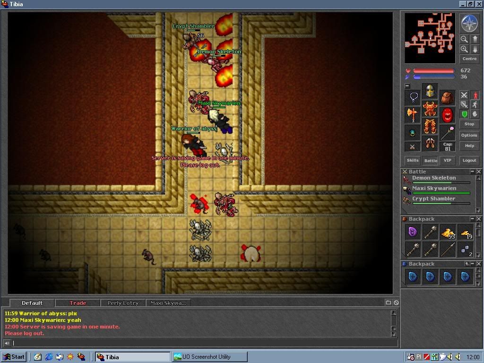Select the two small stones stack

tap(466, 250)
